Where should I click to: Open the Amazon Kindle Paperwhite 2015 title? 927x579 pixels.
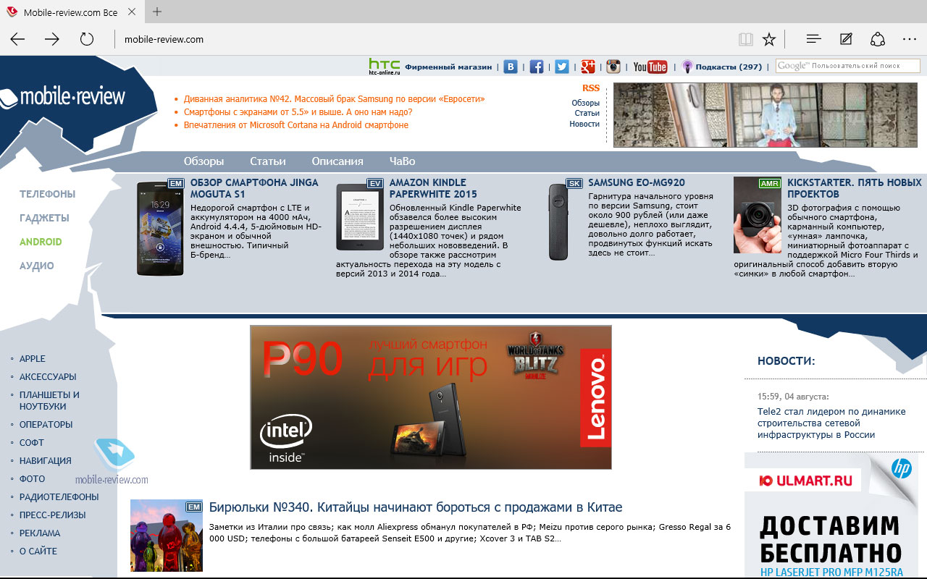pos(433,188)
